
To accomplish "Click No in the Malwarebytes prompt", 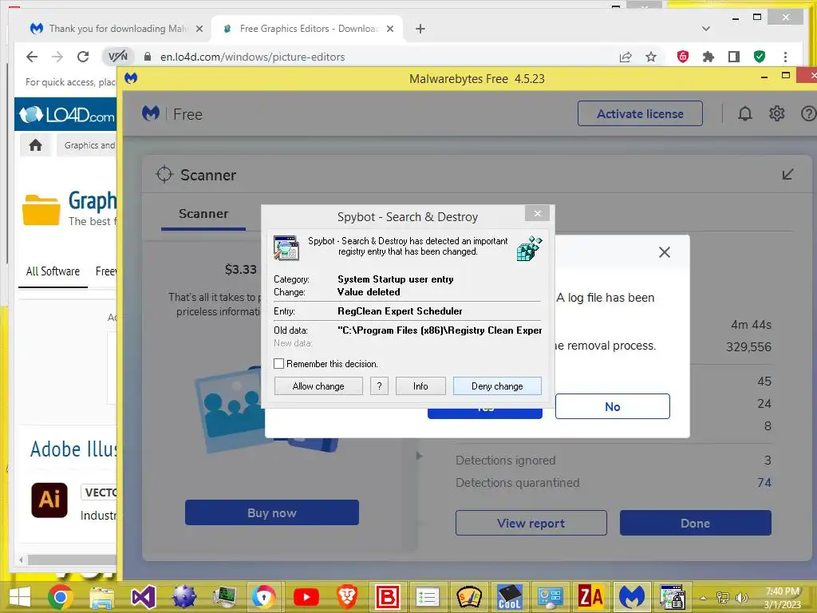I will (612, 406).
